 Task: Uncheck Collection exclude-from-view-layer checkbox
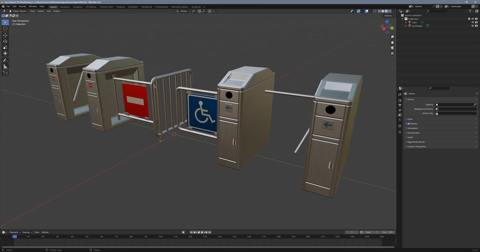469,19
